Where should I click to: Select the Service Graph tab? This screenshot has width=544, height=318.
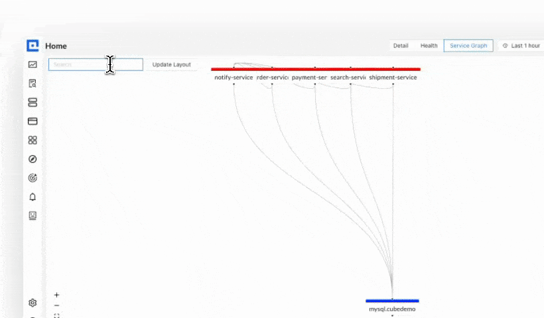click(468, 46)
